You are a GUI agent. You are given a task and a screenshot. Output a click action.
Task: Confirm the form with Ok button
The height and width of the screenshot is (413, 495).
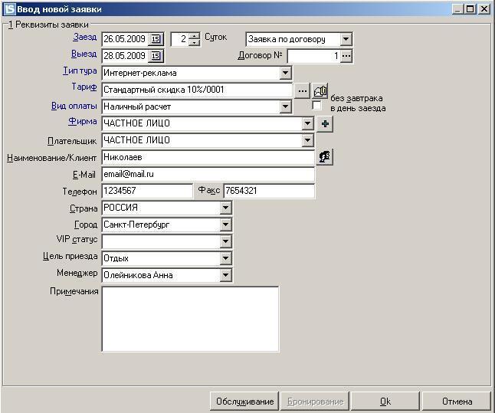click(x=385, y=402)
